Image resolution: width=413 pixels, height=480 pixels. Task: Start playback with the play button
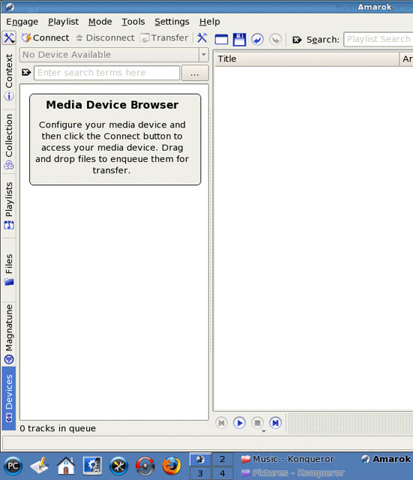pyautogui.click(x=240, y=423)
